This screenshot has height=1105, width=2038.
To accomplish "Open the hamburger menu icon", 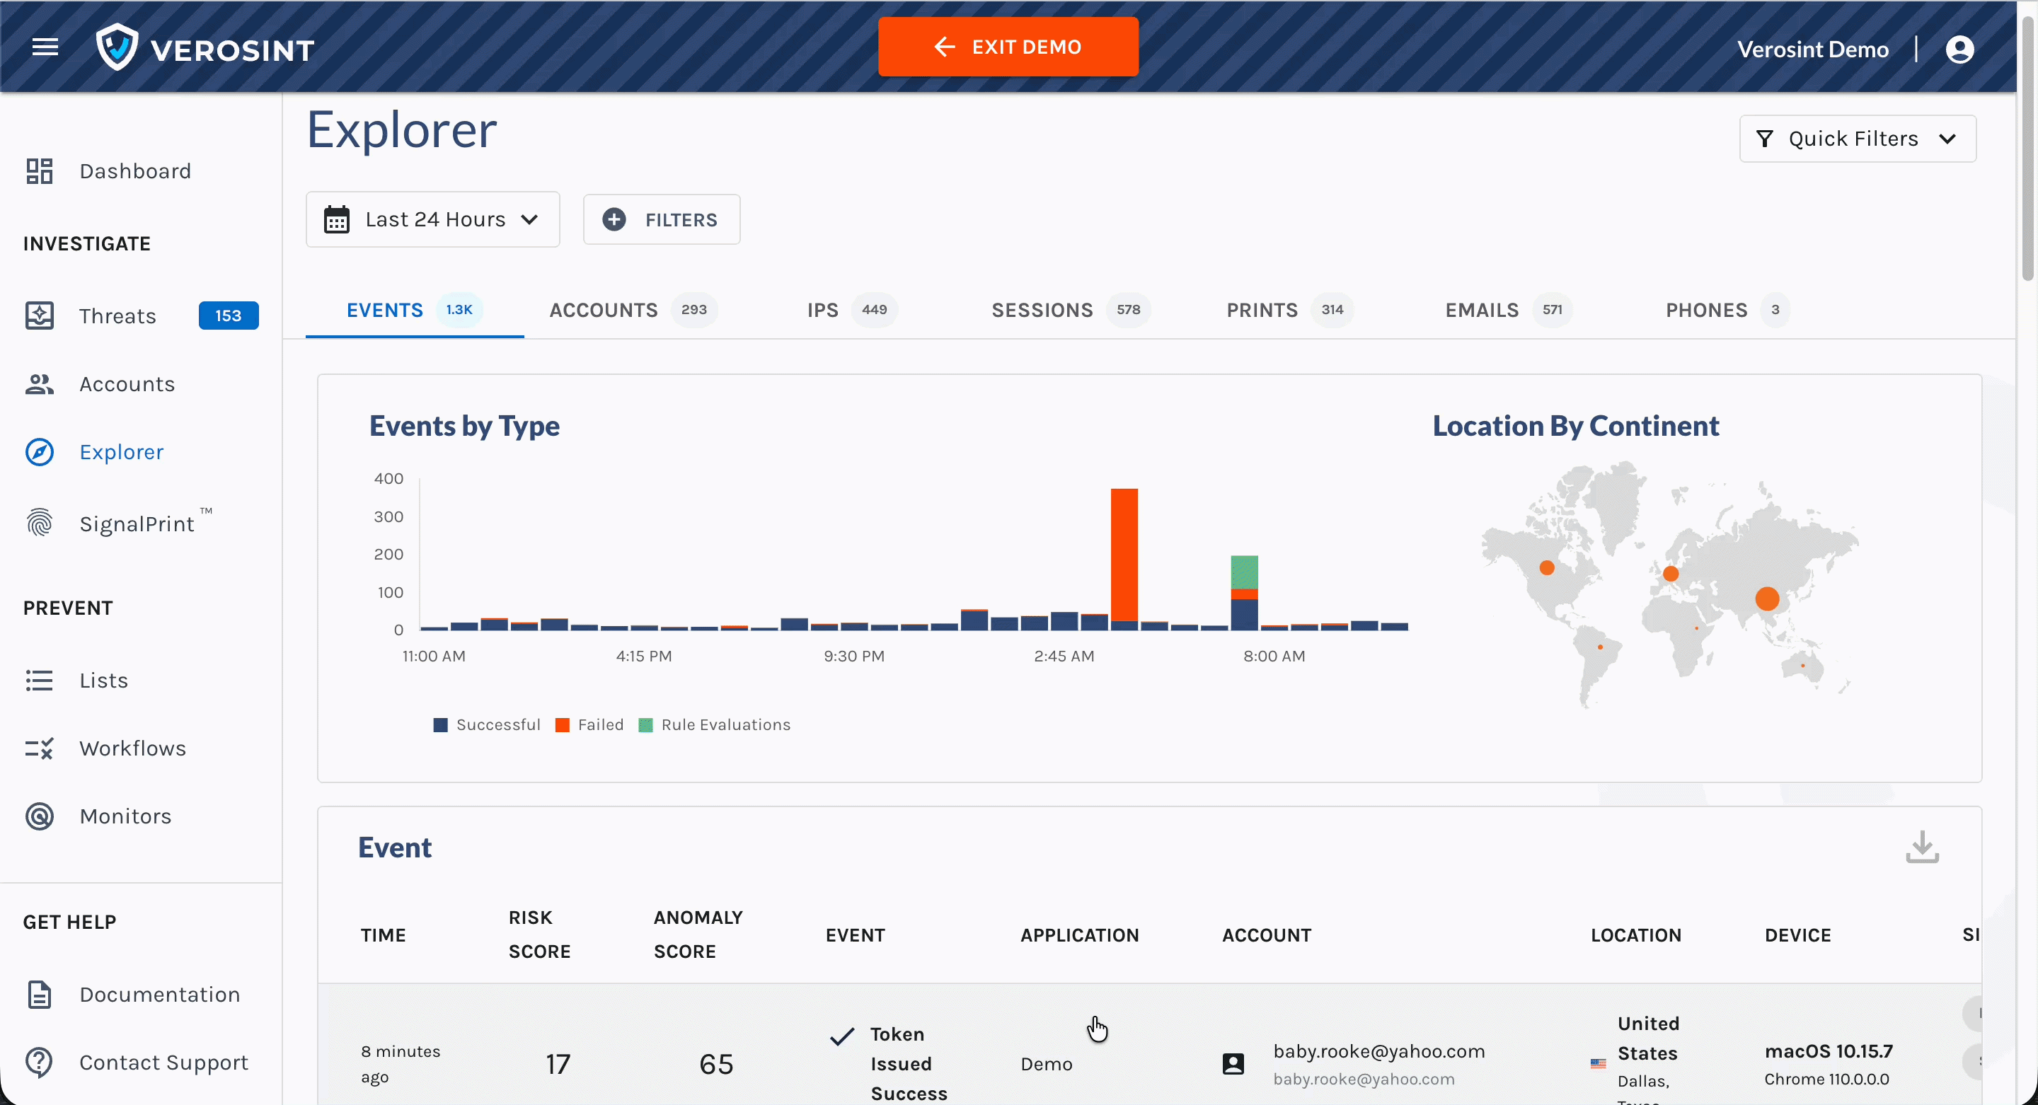I will click(45, 47).
